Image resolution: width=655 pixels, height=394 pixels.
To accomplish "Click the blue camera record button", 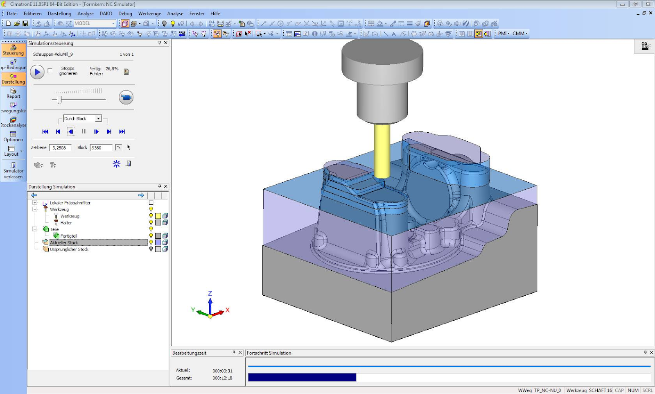I will click(126, 97).
